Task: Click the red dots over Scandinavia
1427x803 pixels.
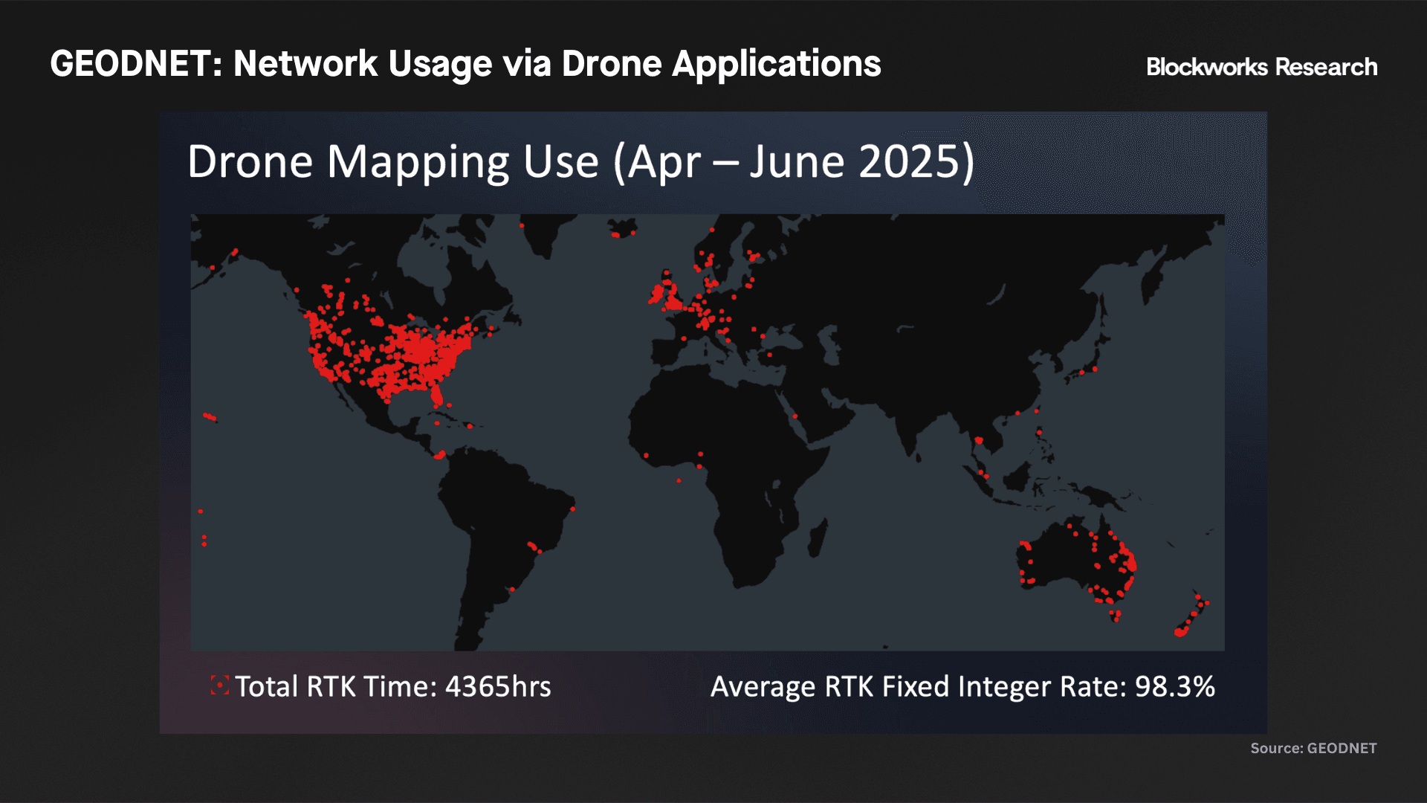Action: 708,260
